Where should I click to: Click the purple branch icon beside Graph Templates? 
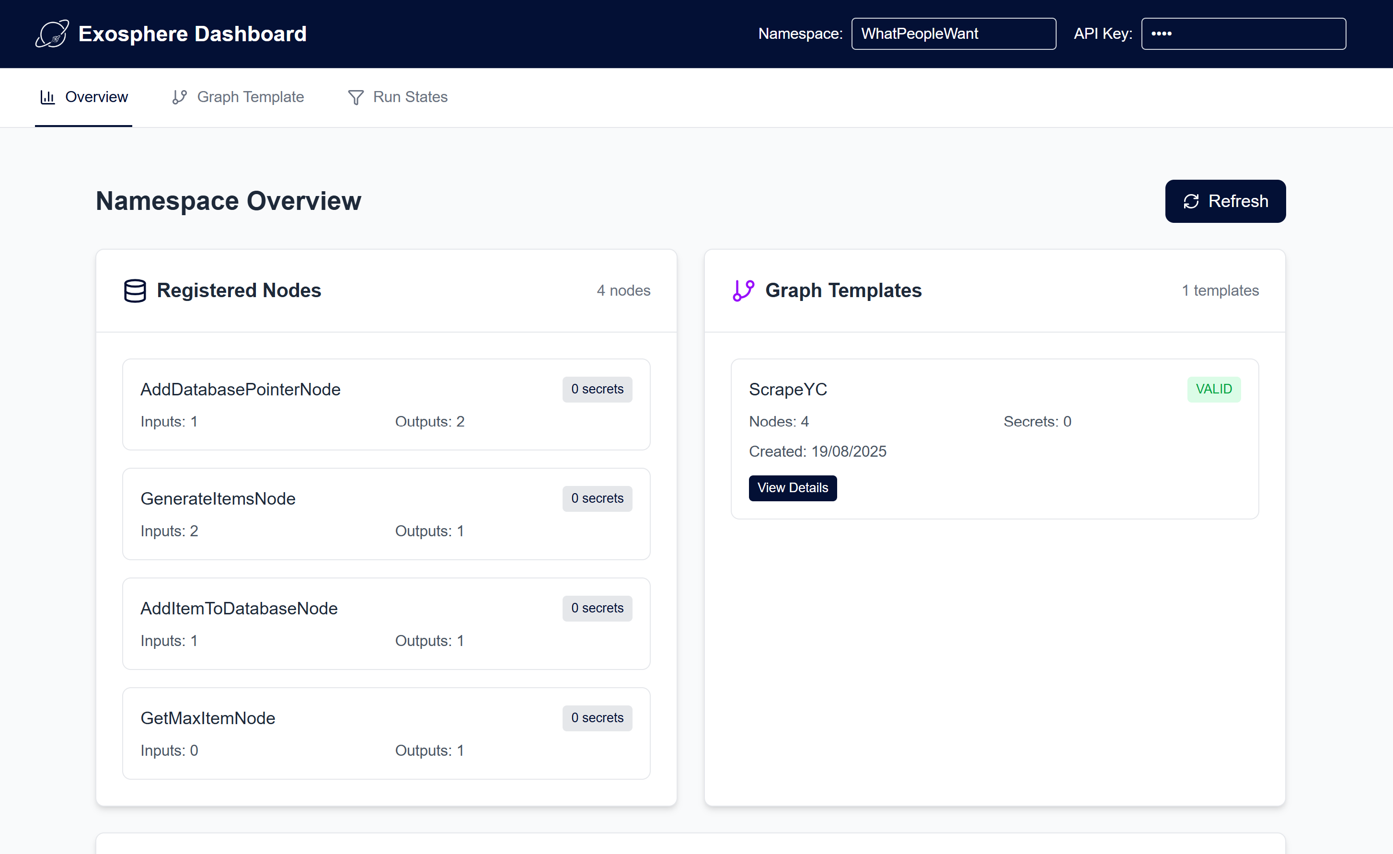[x=743, y=290]
